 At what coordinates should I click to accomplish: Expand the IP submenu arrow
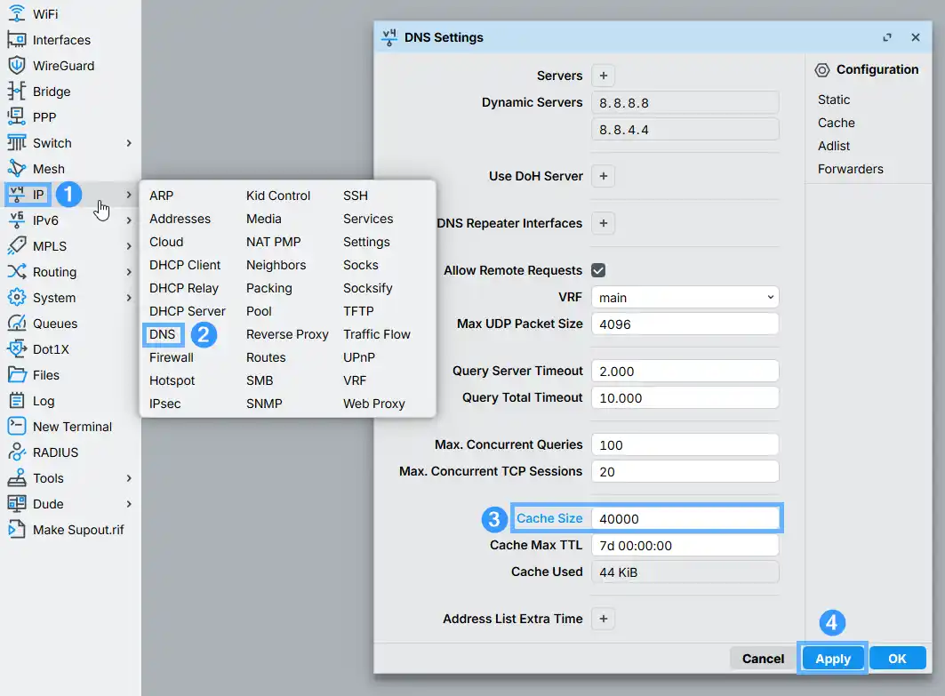[x=128, y=195]
